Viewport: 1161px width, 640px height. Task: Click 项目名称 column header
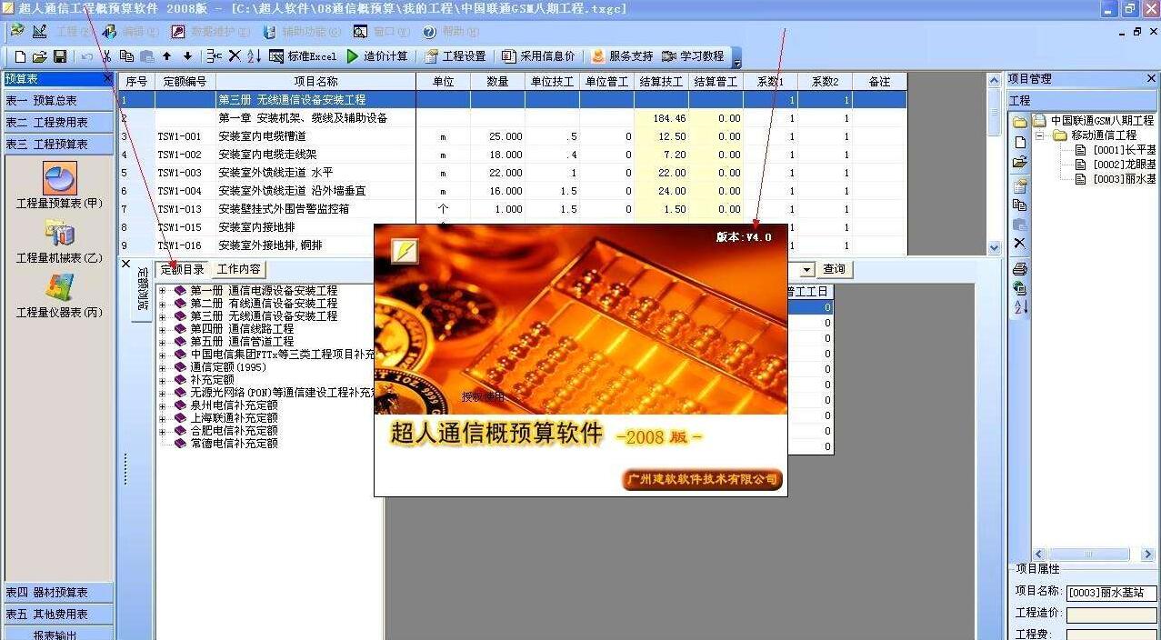point(315,82)
